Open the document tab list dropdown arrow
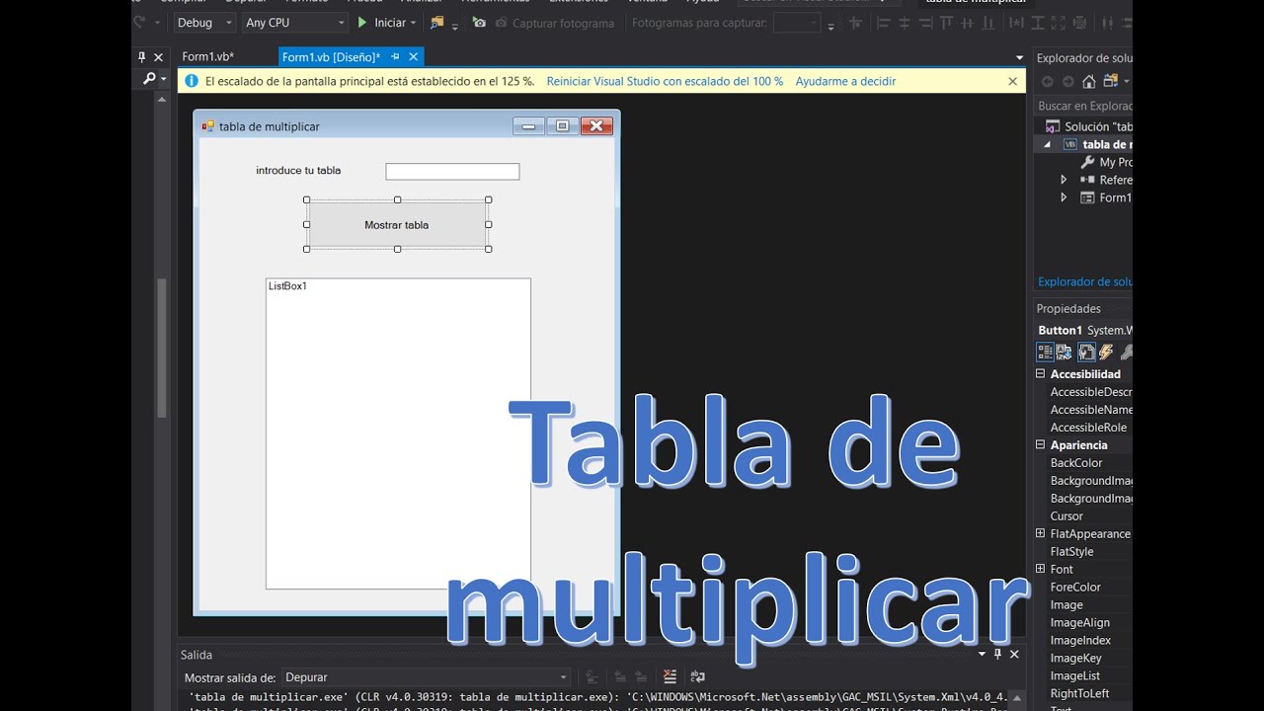This screenshot has width=1264, height=711. pos(1020,58)
